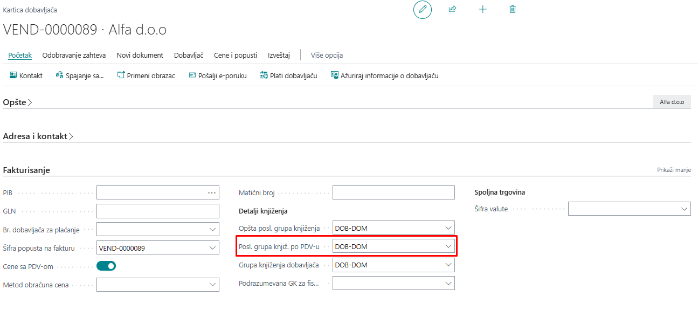Click Plati dobavljaču action
Viewport: 698px width, 310px height.
[x=288, y=75]
